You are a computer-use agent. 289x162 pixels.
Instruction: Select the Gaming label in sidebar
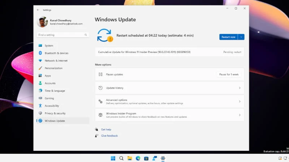pos(49,98)
